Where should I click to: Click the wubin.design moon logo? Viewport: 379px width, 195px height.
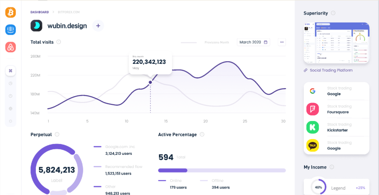[36, 26]
